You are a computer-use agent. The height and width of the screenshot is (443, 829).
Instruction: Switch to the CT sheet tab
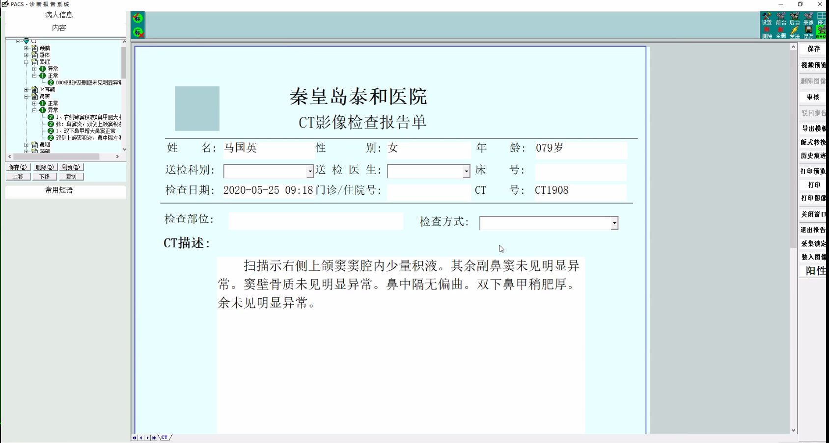click(x=165, y=438)
